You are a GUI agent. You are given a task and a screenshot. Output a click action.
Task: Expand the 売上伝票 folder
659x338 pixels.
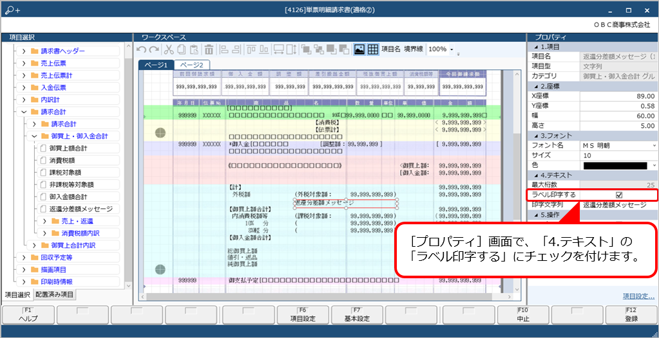pyautogui.click(x=24, y=64)
